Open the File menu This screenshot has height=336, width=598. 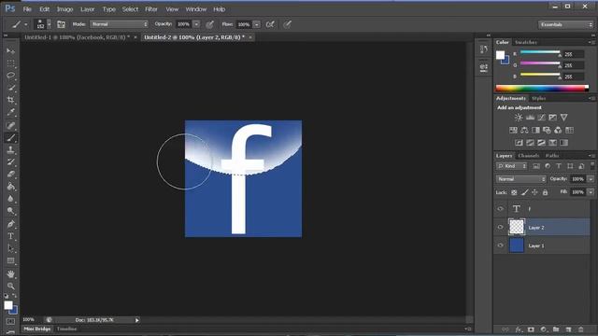pos(27,9)
